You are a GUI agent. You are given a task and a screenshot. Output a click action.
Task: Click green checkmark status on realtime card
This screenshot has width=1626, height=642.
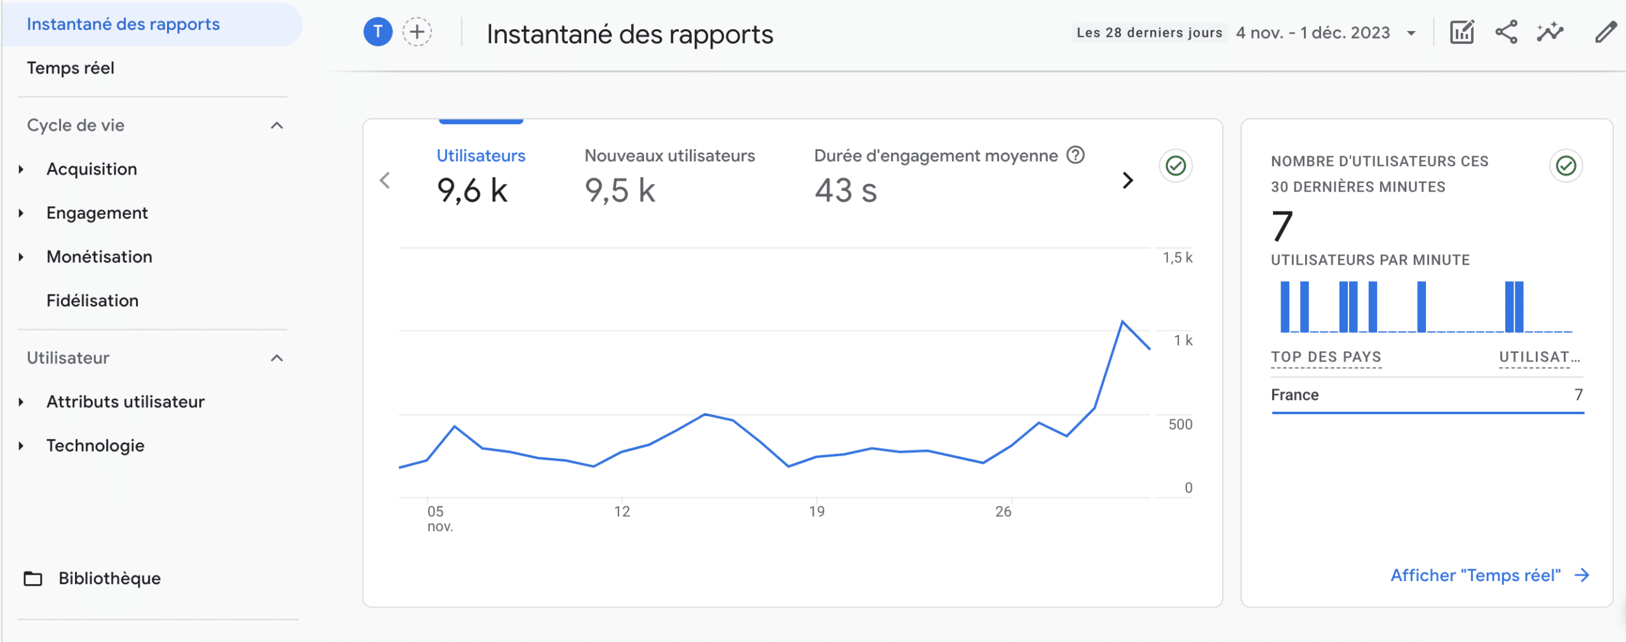(x=1566, y=166)
